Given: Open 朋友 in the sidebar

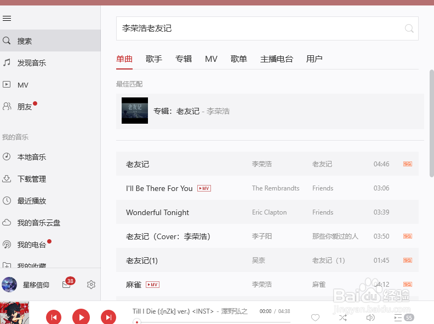Looking at the screenshot, I should [x=50, y=106].
